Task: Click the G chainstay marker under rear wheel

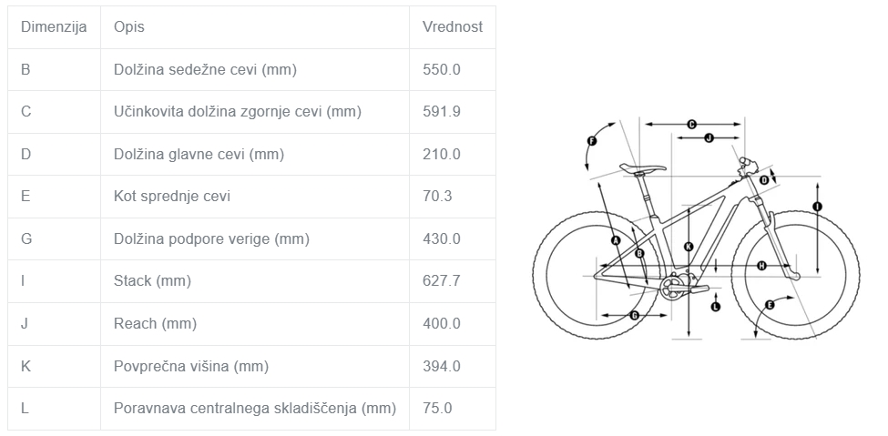Action: 635,315
